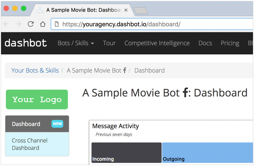Select Dashboard in the sidebar
254x166 pixels.
(x=37, y=124)
